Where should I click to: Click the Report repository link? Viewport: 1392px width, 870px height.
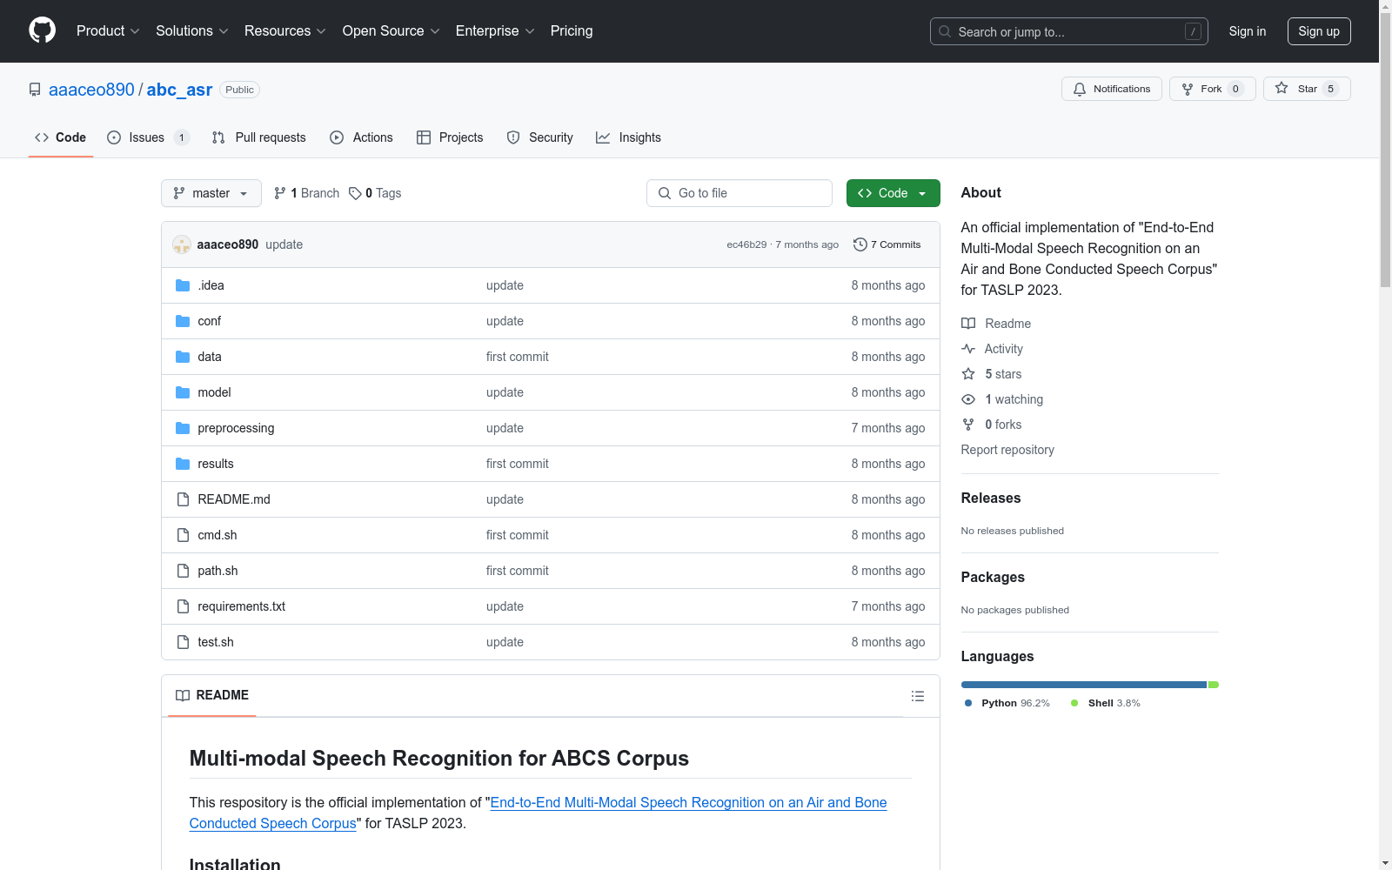click(x=1007, y=450)
